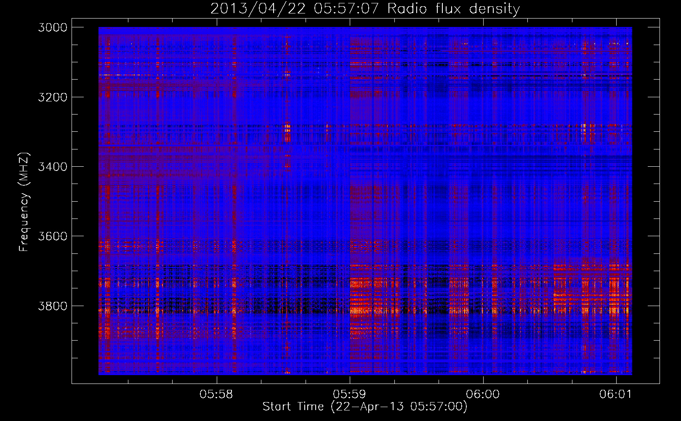Click the 06:00 time tick label
The width and height of the screenshot is (681, 421).
[x=483, y=394]
